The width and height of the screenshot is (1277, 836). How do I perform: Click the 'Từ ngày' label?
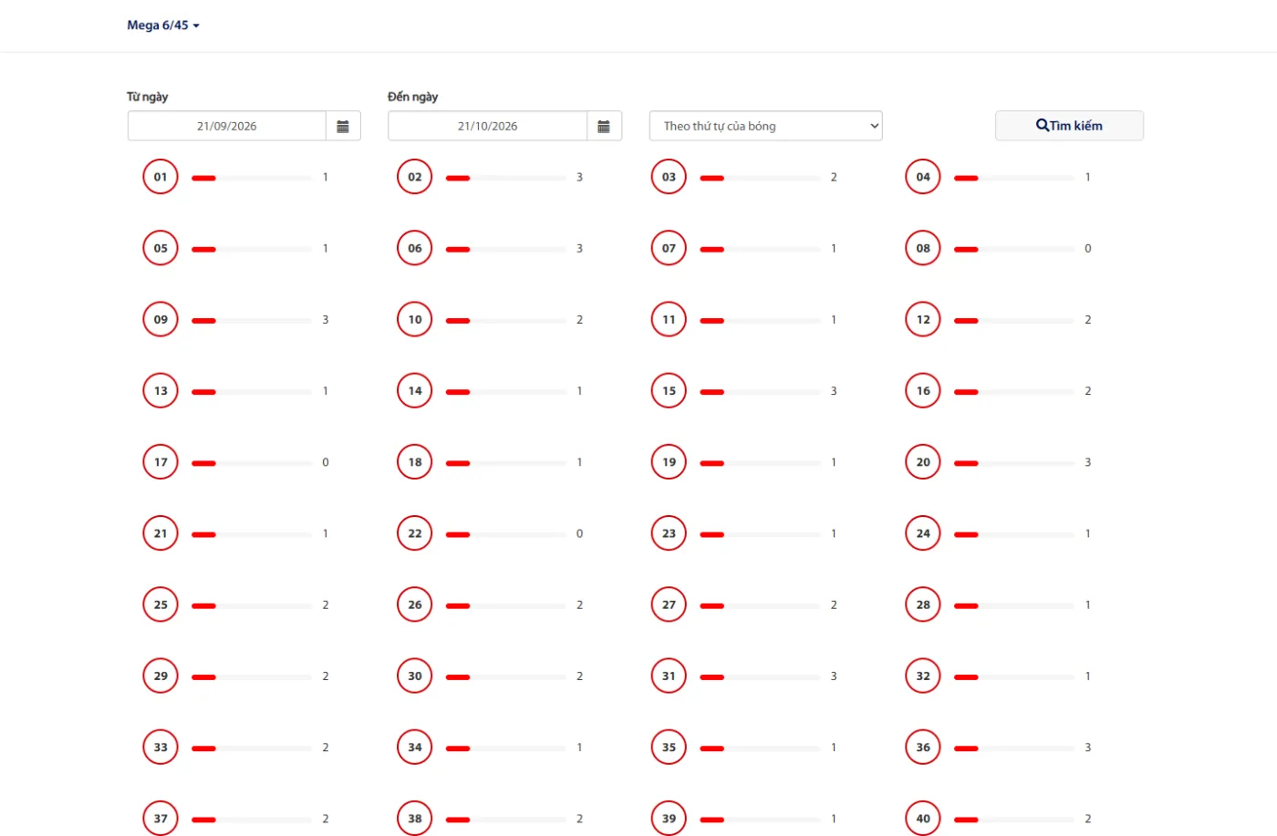(147, 97)
